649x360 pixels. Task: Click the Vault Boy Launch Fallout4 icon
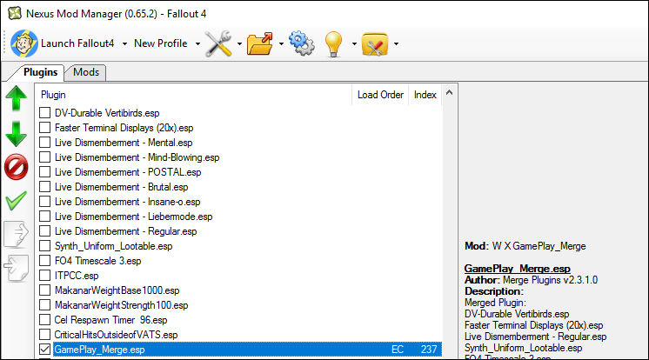pyautogui.click(x=24, y=43)
